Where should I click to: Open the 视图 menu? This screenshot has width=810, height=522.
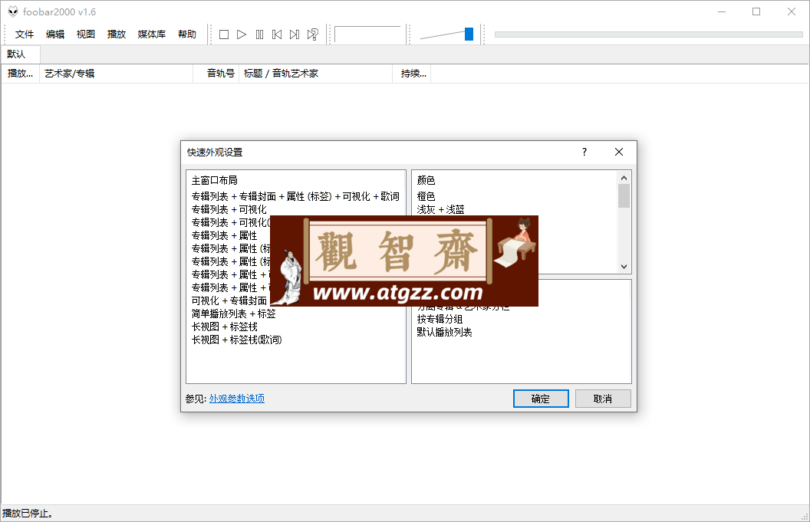tap(86, 34)
